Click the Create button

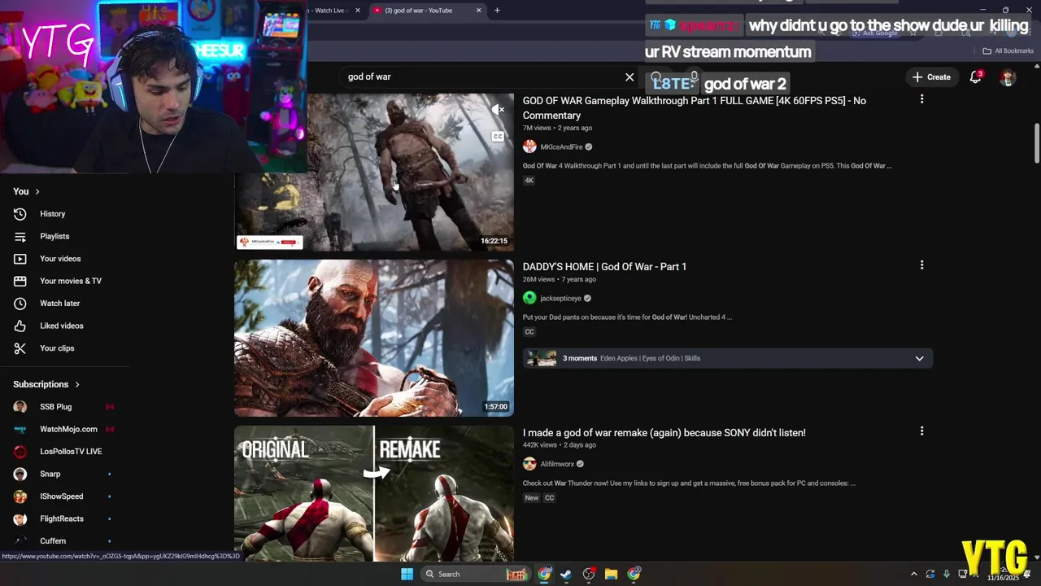pos(931,77)
